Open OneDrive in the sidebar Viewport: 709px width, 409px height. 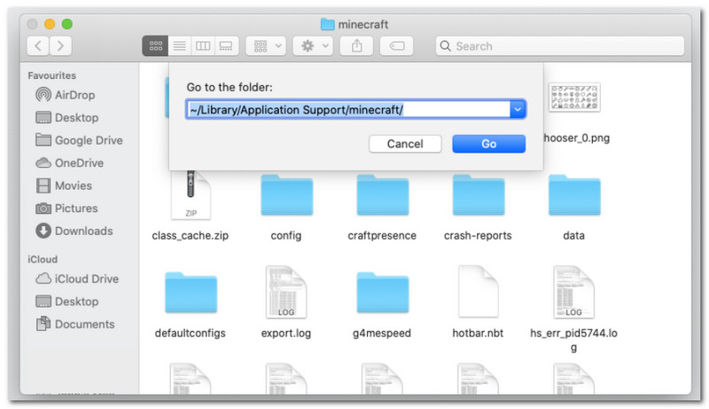[x=70, y=163]
